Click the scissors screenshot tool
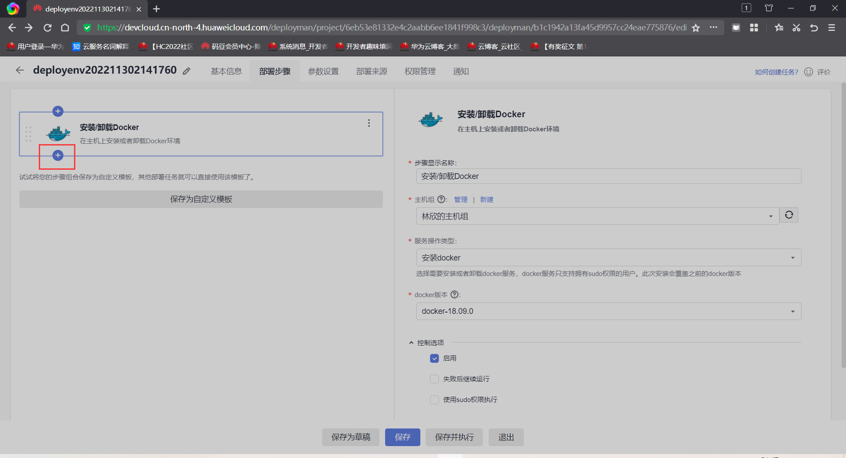 (x=796, y=28)
